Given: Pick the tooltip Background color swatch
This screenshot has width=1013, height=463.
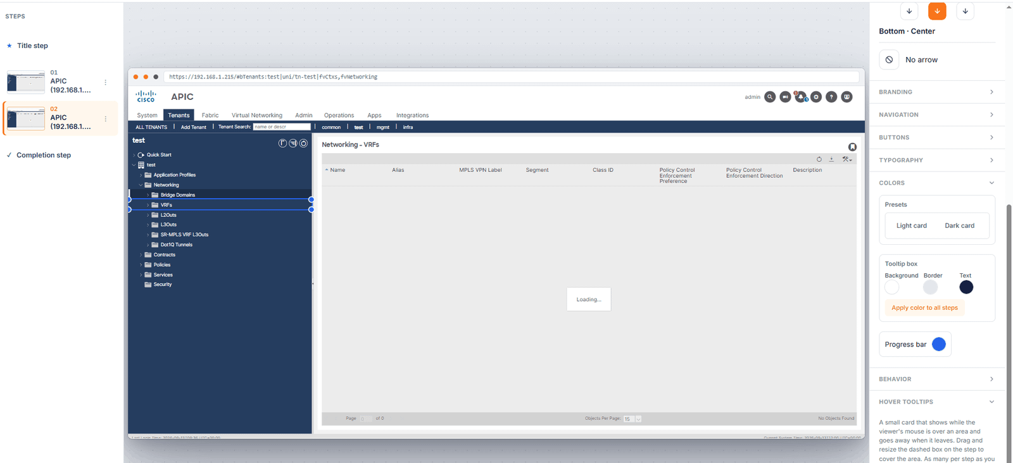Looking at the screenshot, I should point(892,288).
